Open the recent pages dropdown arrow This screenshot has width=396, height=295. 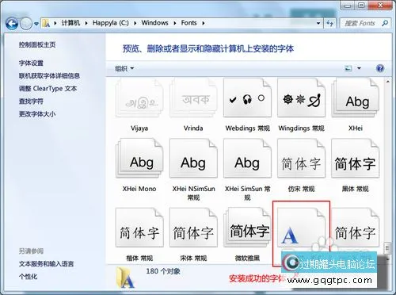(36, 24)
